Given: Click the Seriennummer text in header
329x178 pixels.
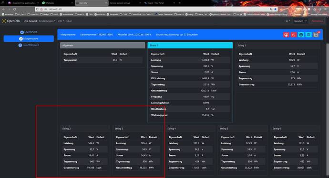Looking at the screenshot, I should [96, 35].
